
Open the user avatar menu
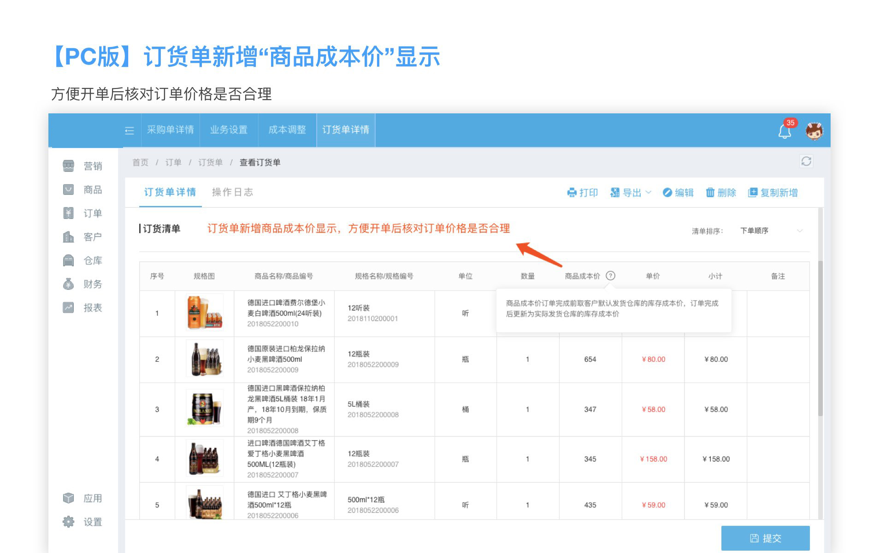pos(814,131)
